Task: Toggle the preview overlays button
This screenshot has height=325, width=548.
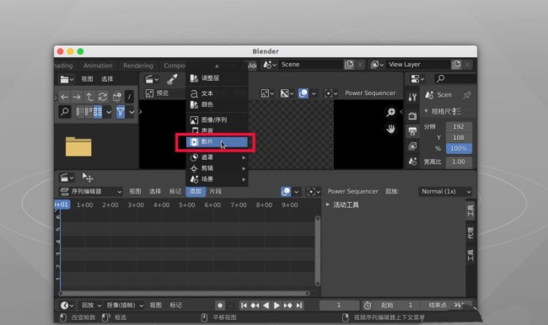Action: (303, 93)
